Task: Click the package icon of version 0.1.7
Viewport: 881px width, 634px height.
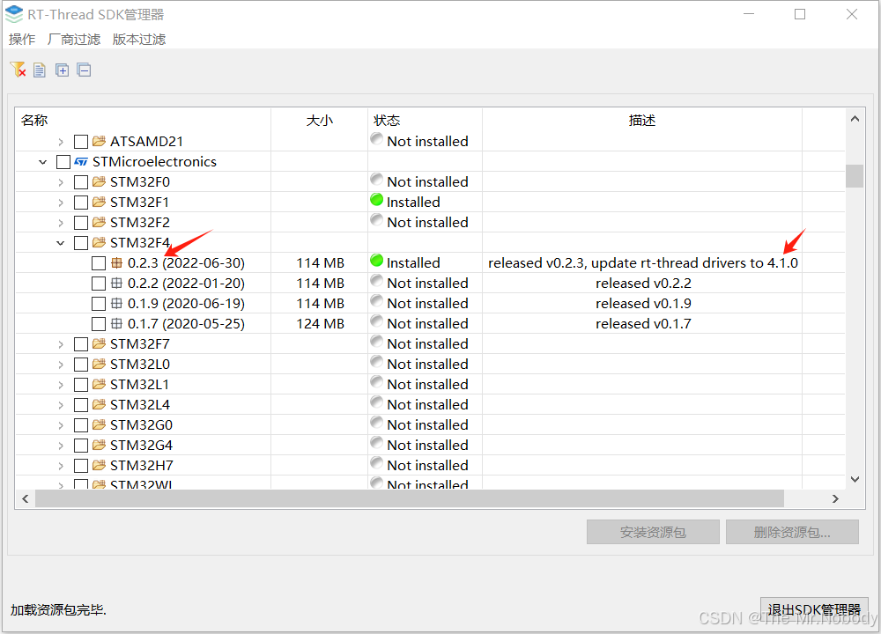Action: click(x=116, y=323)
